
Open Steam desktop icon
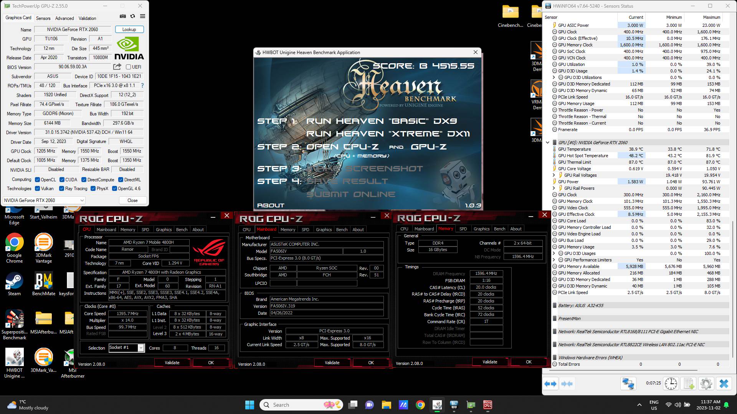click(x=14, y=284)
